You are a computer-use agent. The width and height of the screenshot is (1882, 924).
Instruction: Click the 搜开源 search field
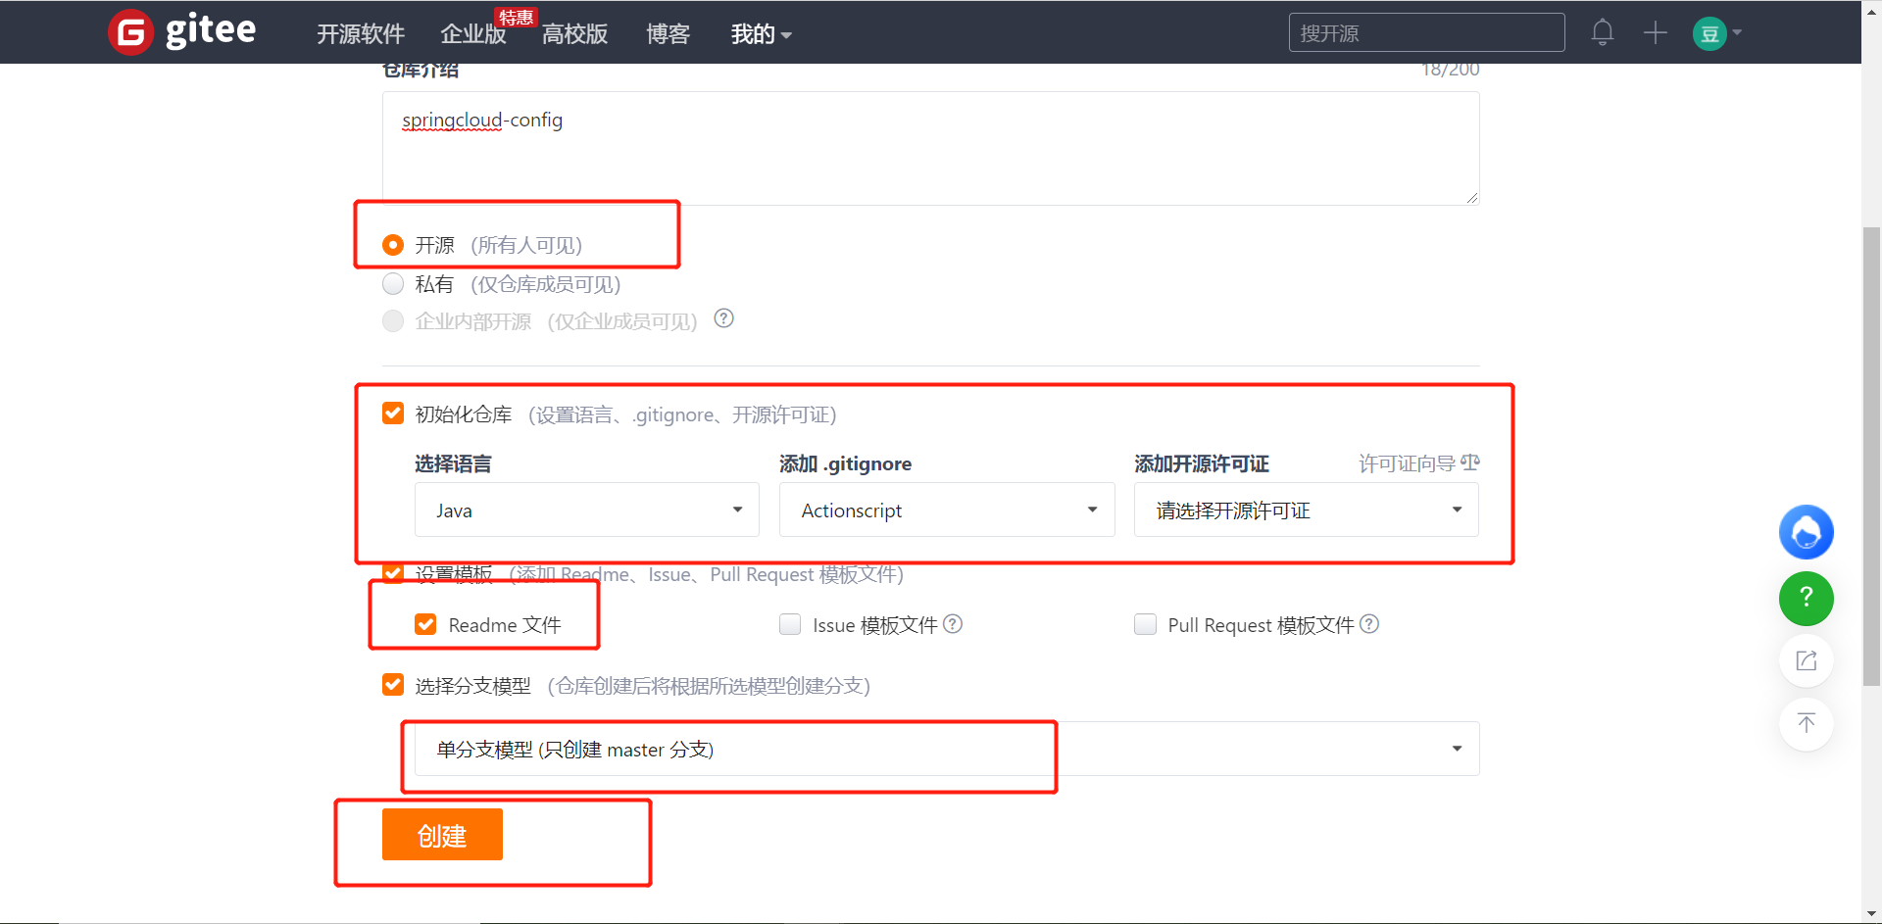(1426, 32)
